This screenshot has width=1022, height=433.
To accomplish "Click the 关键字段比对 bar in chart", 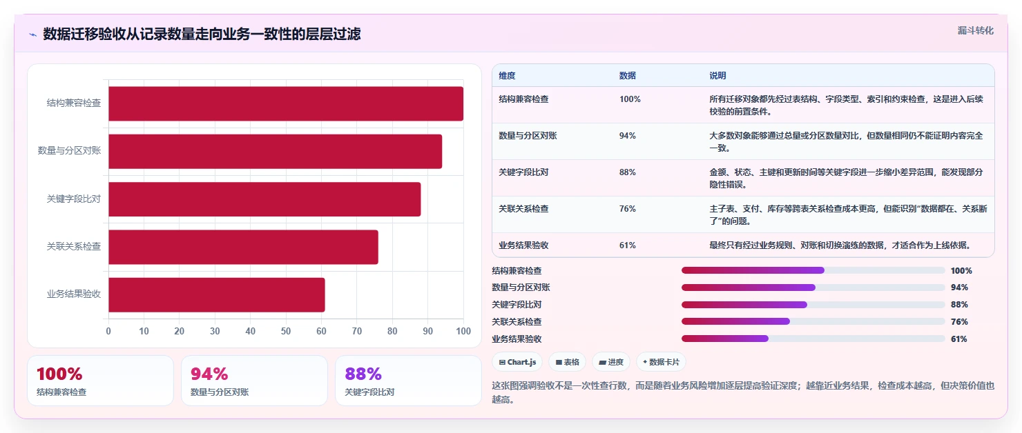I will [264, 199].
